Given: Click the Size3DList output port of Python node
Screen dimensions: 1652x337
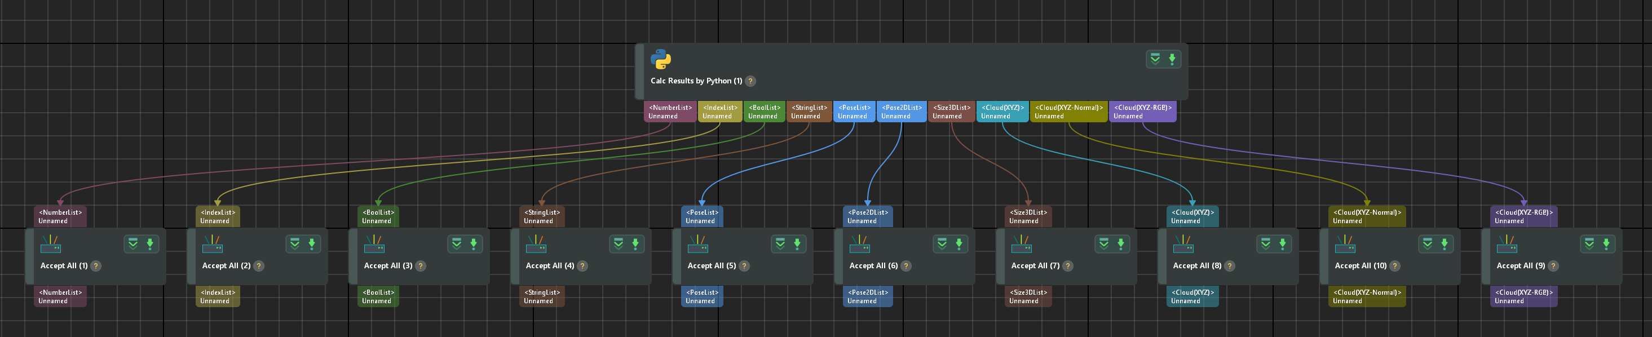Looking at the screenshot, I should tap(951, 112).
